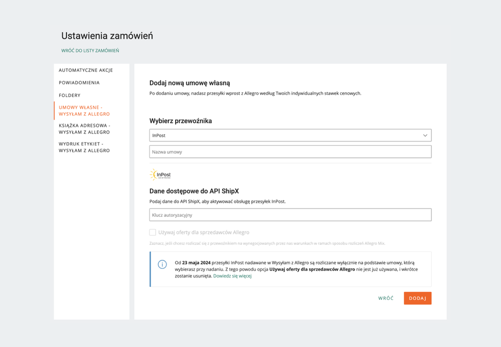501x347 pixels.
Task: Enable Używaj oferty dla sprzedawców Allegro checkbox
Action: [153, 232]
